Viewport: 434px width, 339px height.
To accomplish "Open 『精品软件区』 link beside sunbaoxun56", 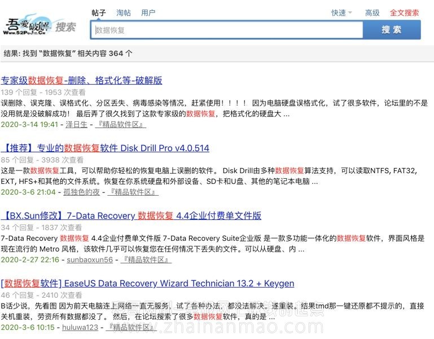I will click(146, 259).
